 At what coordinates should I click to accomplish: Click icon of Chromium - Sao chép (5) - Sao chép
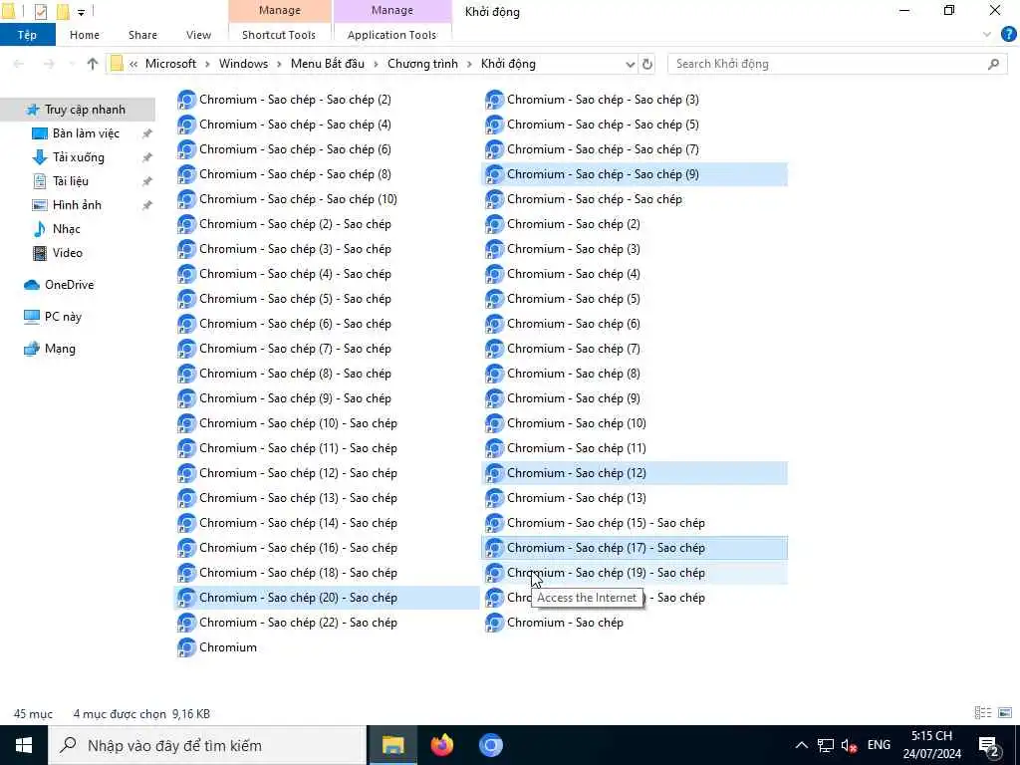click(x=186, y=299)
